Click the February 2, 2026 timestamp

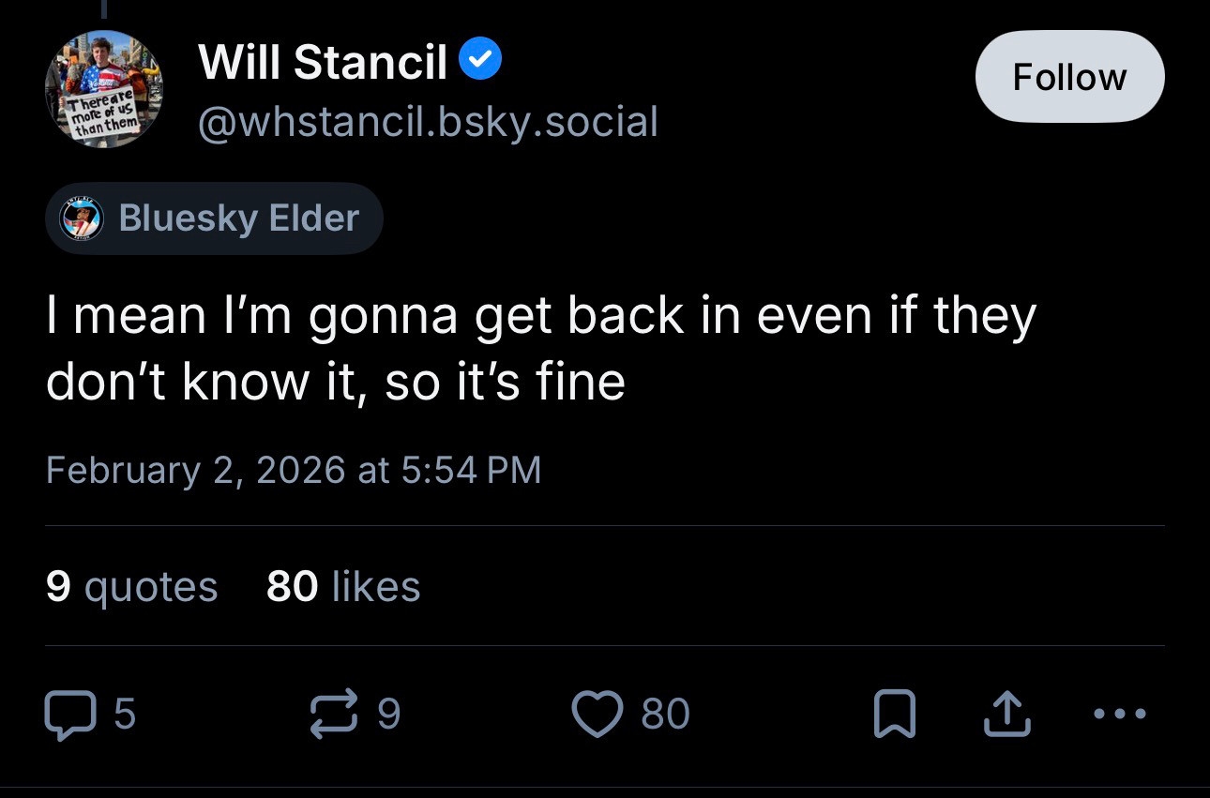click(x=294, y=469)
